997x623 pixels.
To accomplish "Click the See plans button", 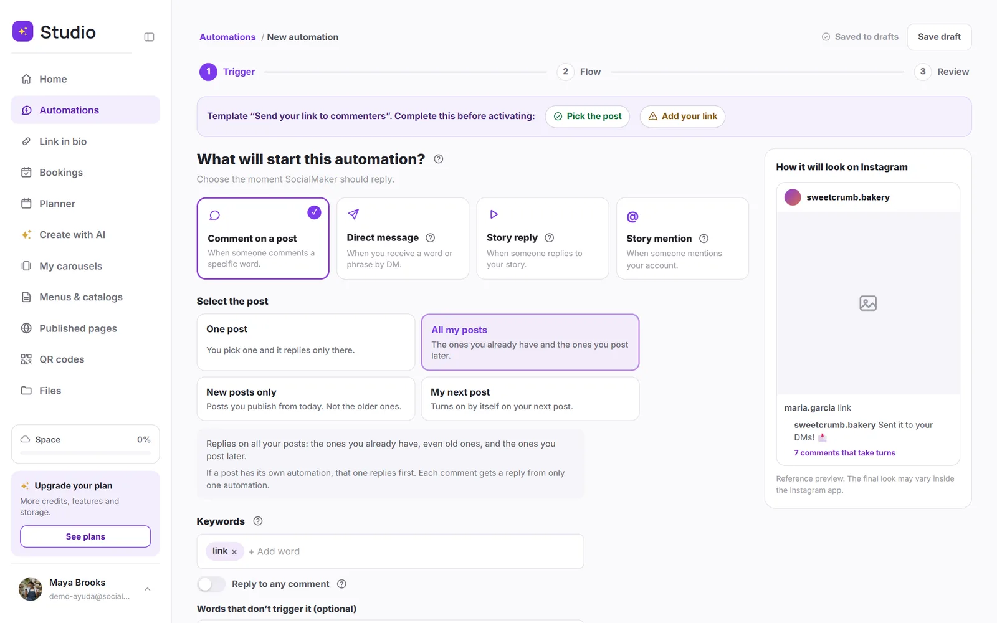I will pos(85,536).
